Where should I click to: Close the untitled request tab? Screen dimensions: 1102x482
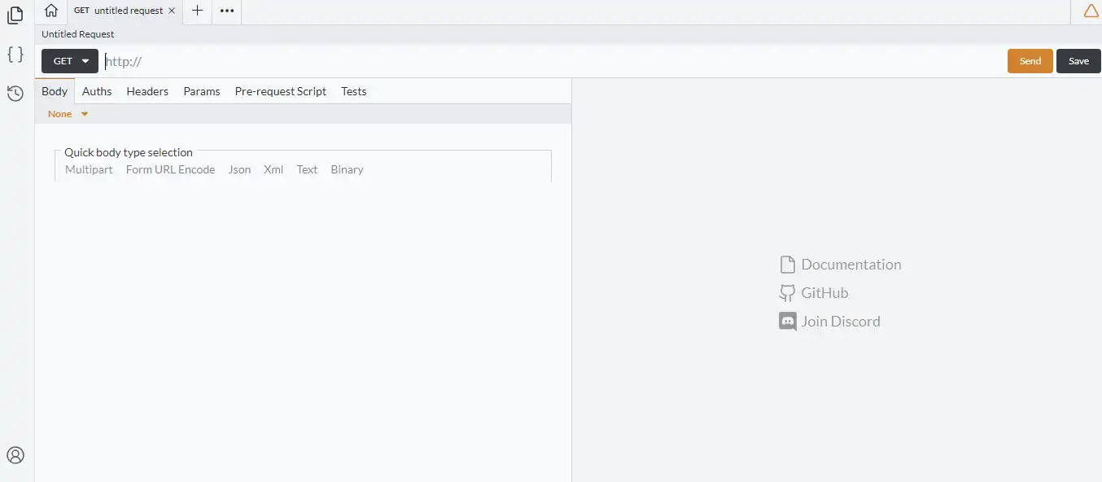pos(171,11)
